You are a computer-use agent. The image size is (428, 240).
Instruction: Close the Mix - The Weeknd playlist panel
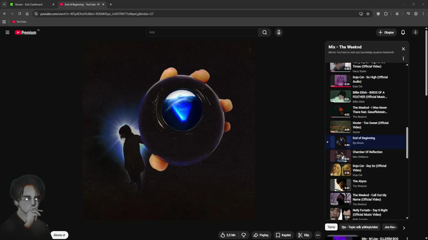(x=403, y=49)
